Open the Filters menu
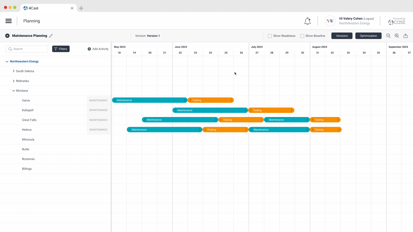413x232 pixels. pos(61,49)
